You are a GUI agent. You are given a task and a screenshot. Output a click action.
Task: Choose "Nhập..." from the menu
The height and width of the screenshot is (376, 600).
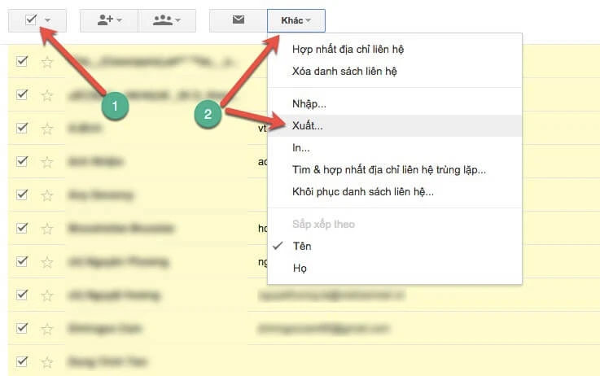(x=309, y=104)
